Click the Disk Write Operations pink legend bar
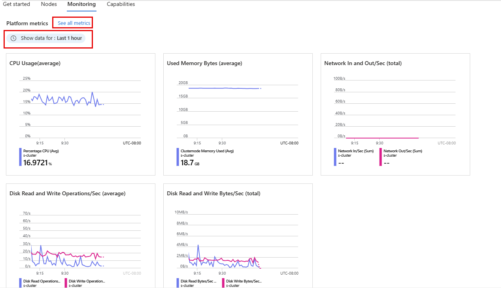The image size is (501, 288). click(66, 283)
